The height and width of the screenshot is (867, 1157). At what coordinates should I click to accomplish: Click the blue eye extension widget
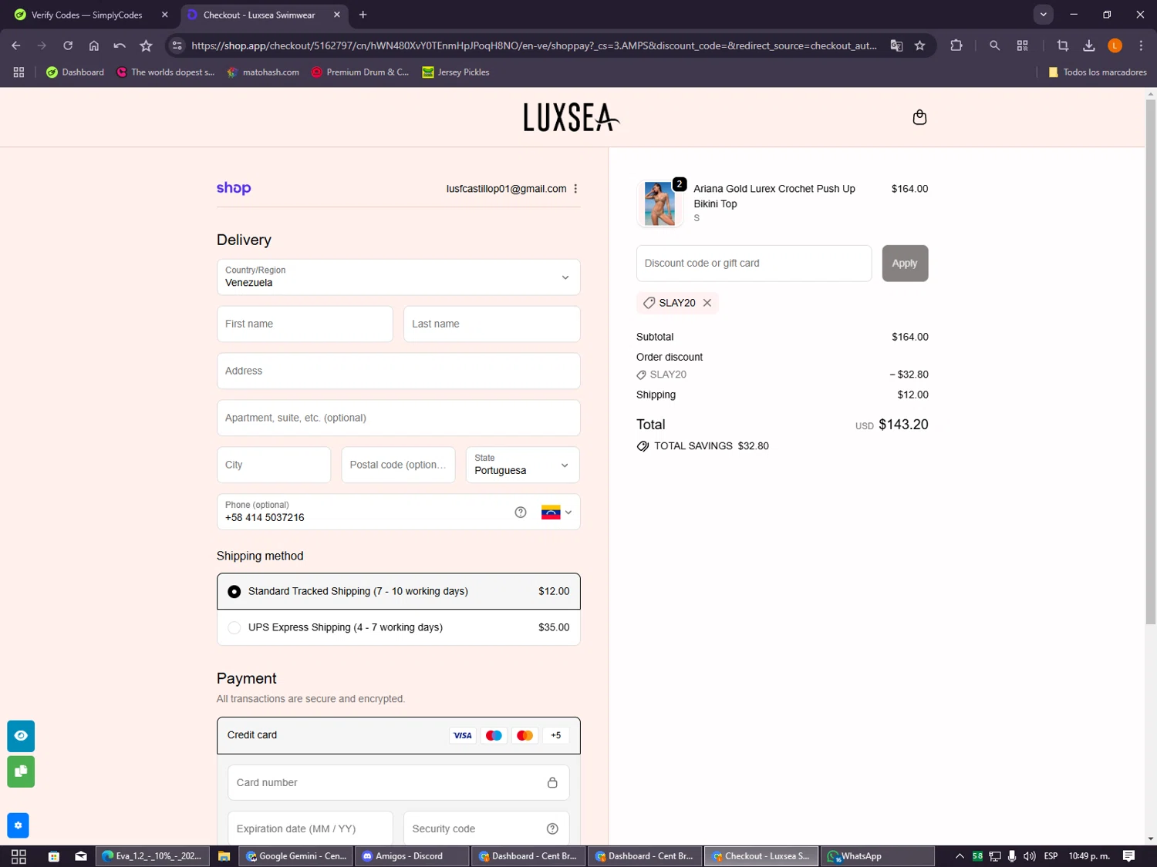(21, 736)
